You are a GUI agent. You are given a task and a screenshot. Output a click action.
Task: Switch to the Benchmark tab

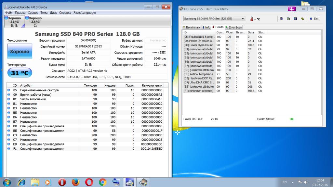(x=191, y=27)
